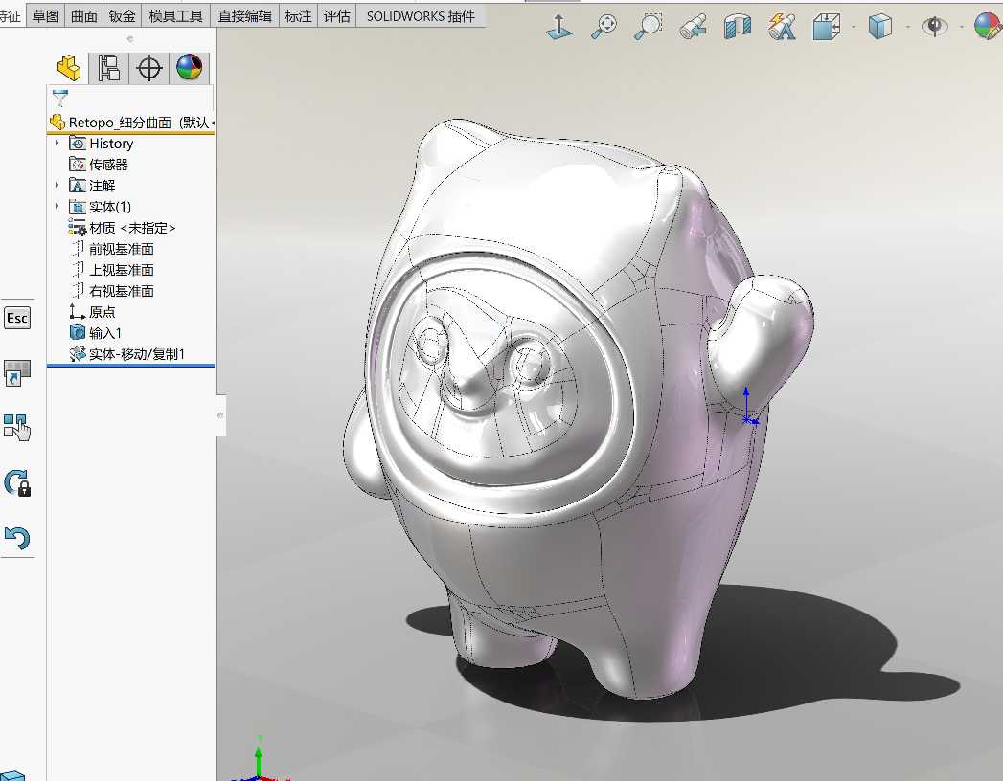Click the Dynamic Annotation Views icon
This screenshot has height=781, width=1003.
[782, 27]
